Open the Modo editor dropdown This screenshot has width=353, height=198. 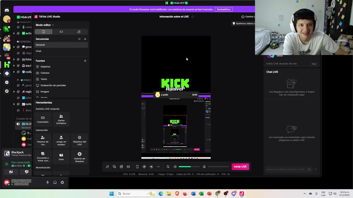pyautogui.click(x=45, y=25)
